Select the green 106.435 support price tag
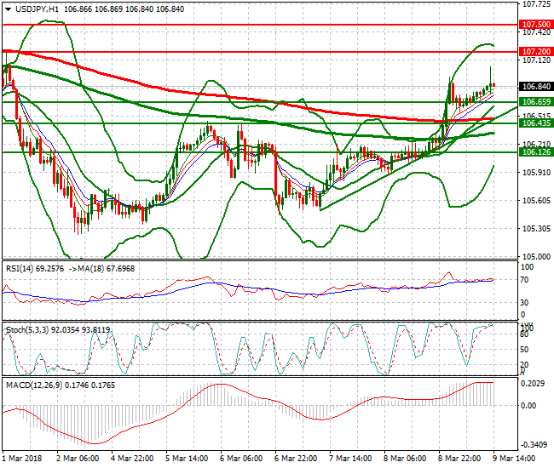The width and height of the screenshot is (554, 468). pos(534,123)
